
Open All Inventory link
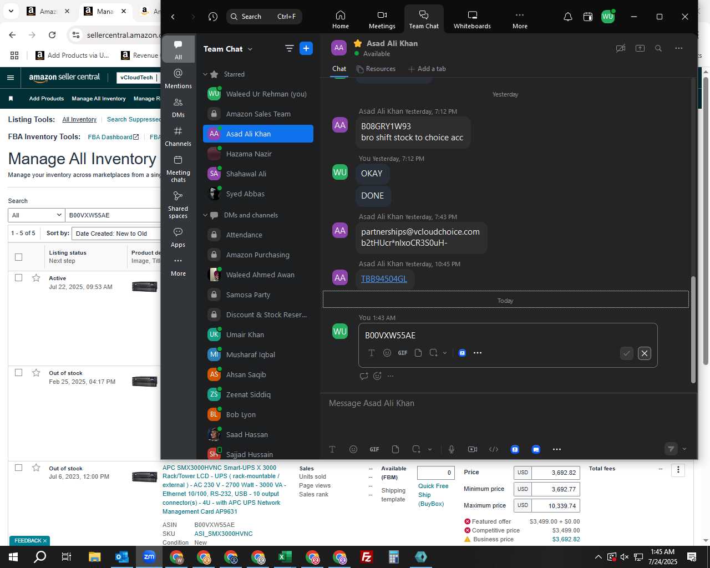click(x=79, y=119)
